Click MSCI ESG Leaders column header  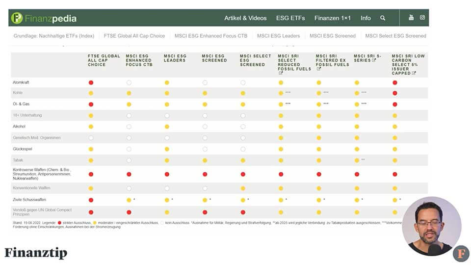pos(175,58)
